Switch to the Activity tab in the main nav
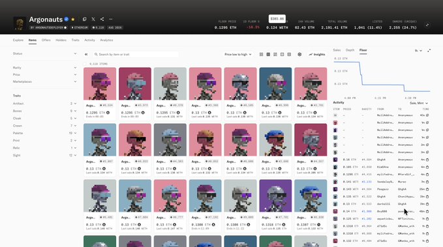Viewport: 443px width, 247px height. [89, 40]
